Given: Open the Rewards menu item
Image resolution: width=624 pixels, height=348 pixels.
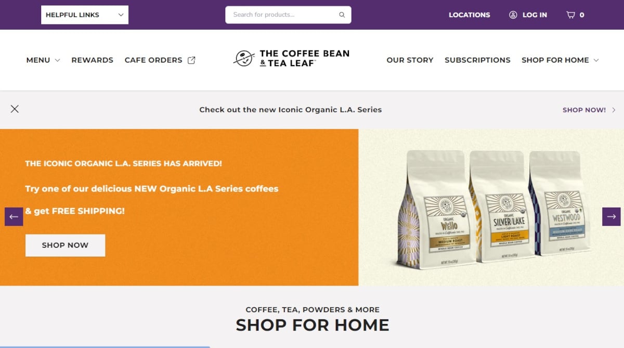Looking at the screenshot, I should pyautogui.click(x=92, y=60).
